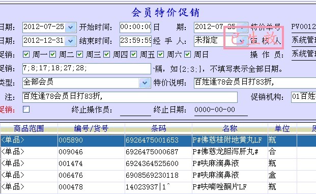Toggle the 周五 checkbox
The height and width of the screenshot is (194, 316).
coord(134,54)
